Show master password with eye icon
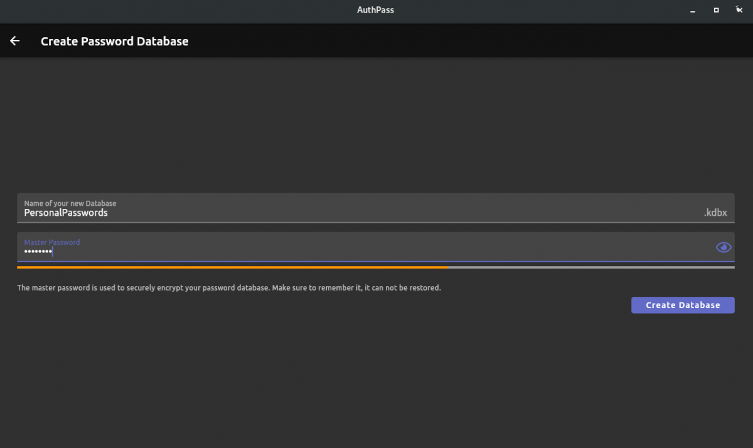This screenshot has width=753, height=448. [x=724, y=247]
